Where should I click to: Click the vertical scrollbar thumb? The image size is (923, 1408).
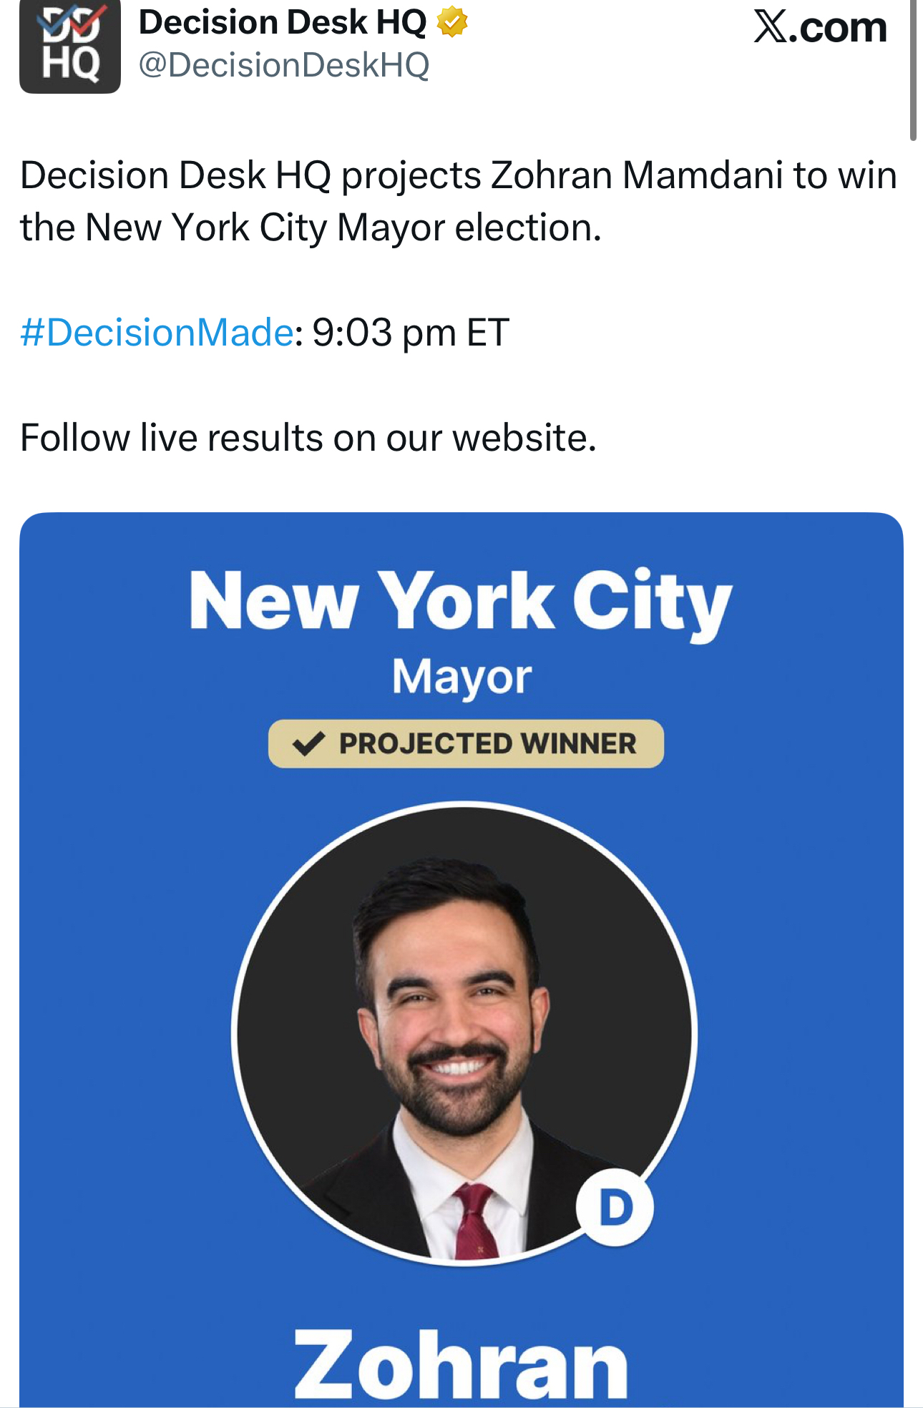pos(913,72)
